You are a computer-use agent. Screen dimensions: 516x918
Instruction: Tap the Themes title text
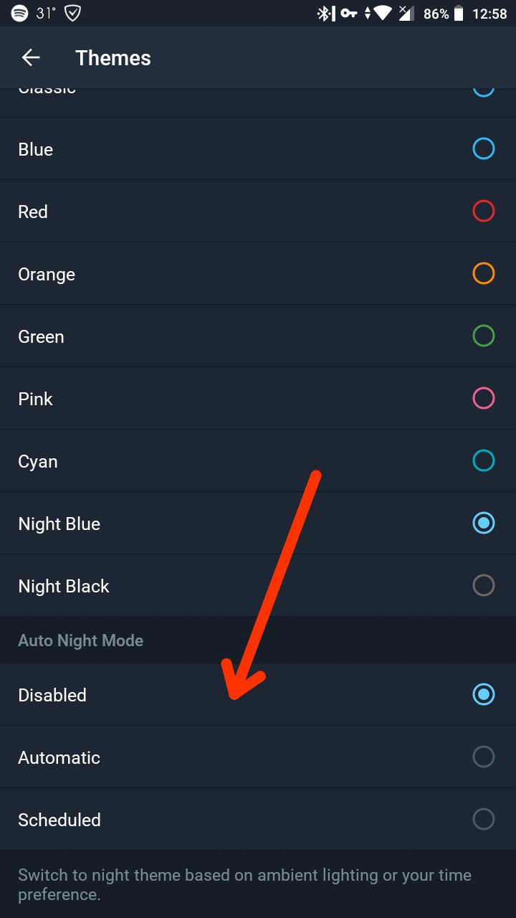coord(113,58)
